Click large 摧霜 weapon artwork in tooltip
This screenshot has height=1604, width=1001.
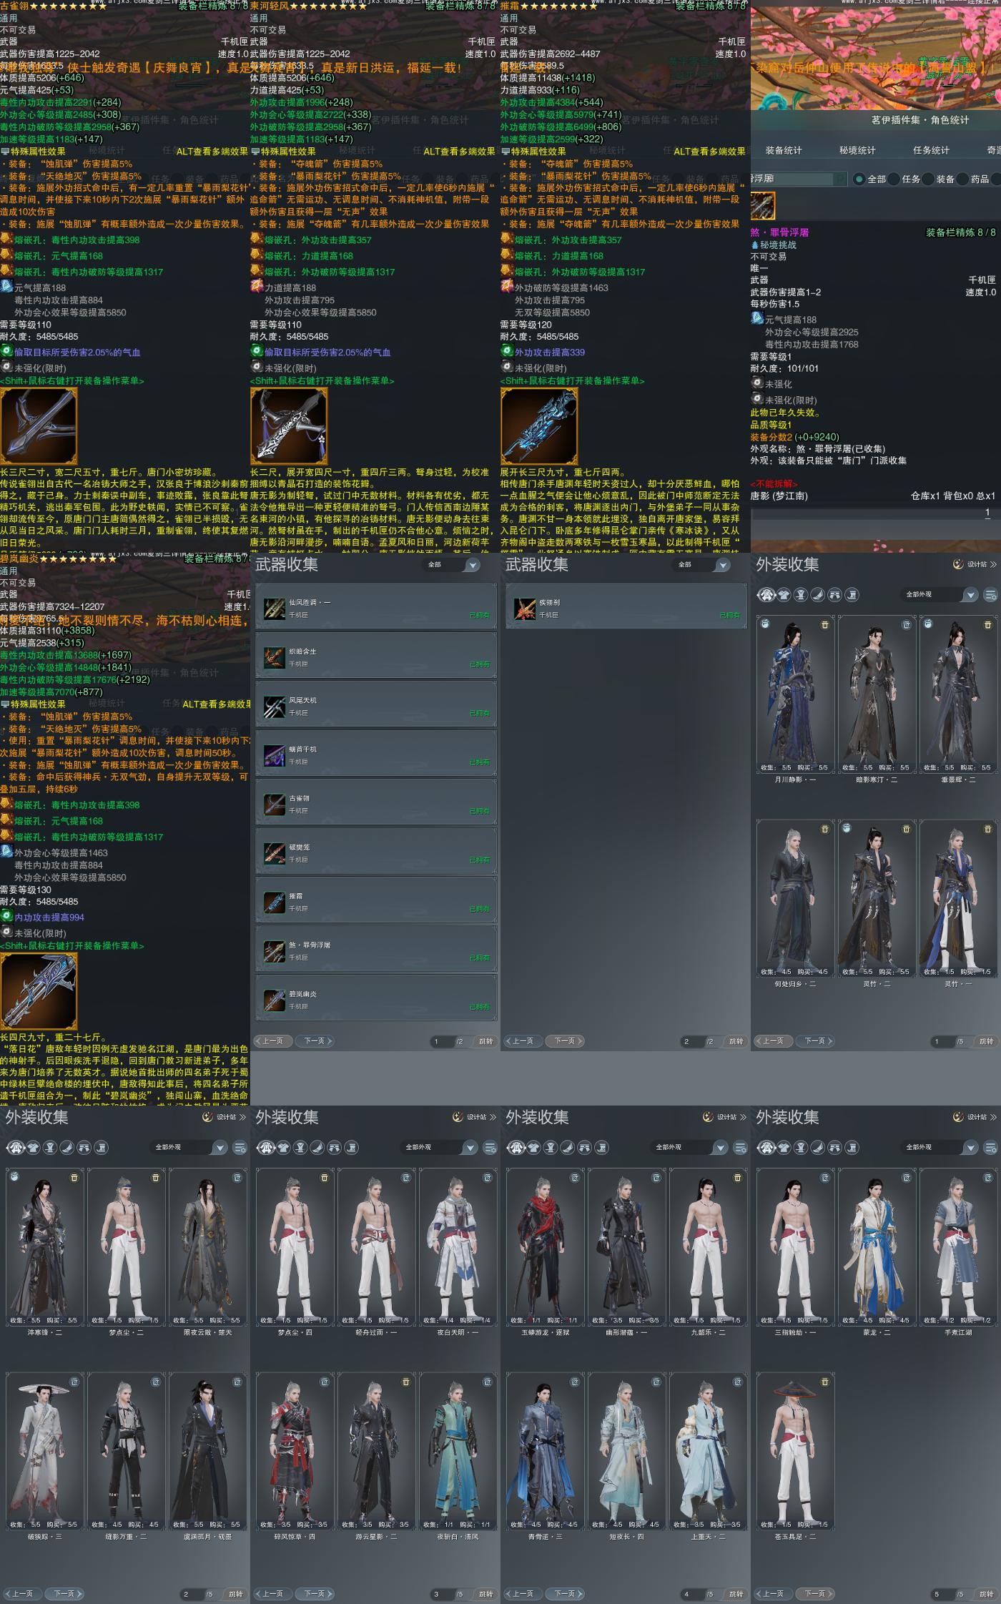click(539, 426)
